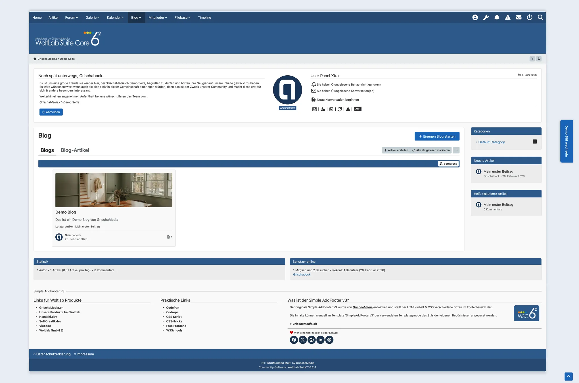Viewport: 579px width, 383px height.
Task: Click the Pinterest share icon
Action: tap(329, 340)
